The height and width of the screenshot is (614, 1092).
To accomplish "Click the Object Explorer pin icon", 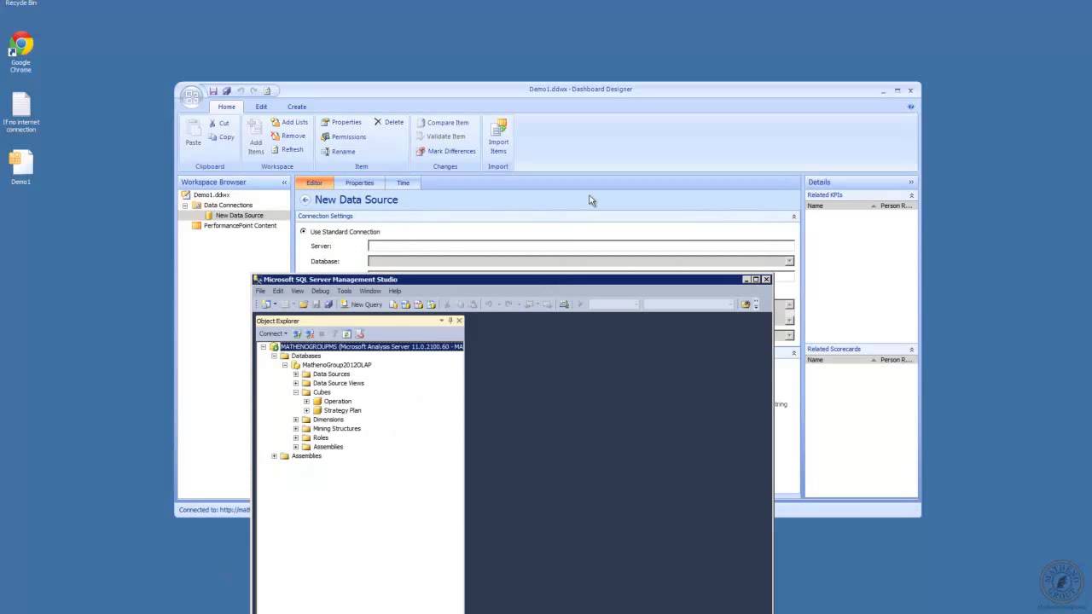I will coord(450,321).
